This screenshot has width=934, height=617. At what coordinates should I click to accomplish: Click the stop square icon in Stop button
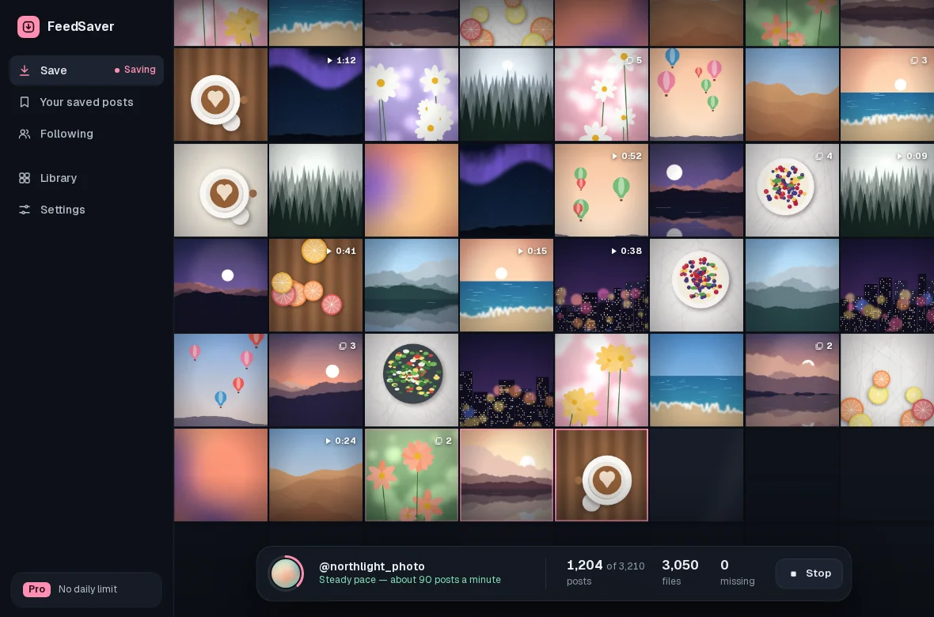click(793, 574)
